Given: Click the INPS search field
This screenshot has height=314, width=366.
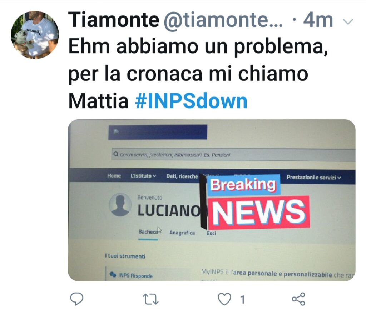Looking at the screenshot, I should click(233, 154).
